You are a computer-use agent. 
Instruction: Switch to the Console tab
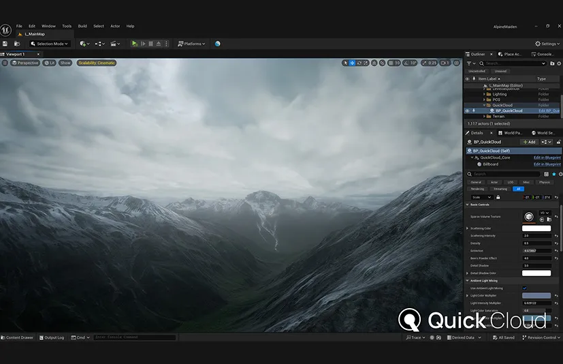543,54
